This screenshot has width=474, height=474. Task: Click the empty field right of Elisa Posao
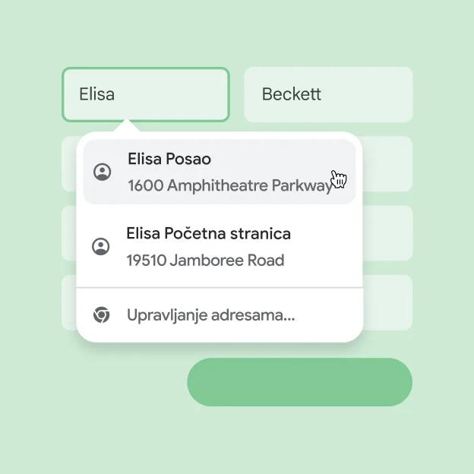(388, 164)
